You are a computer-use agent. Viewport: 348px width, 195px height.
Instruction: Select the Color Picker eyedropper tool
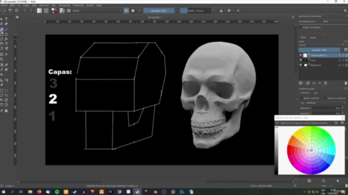pyautogui.click(x=6, y=65)
